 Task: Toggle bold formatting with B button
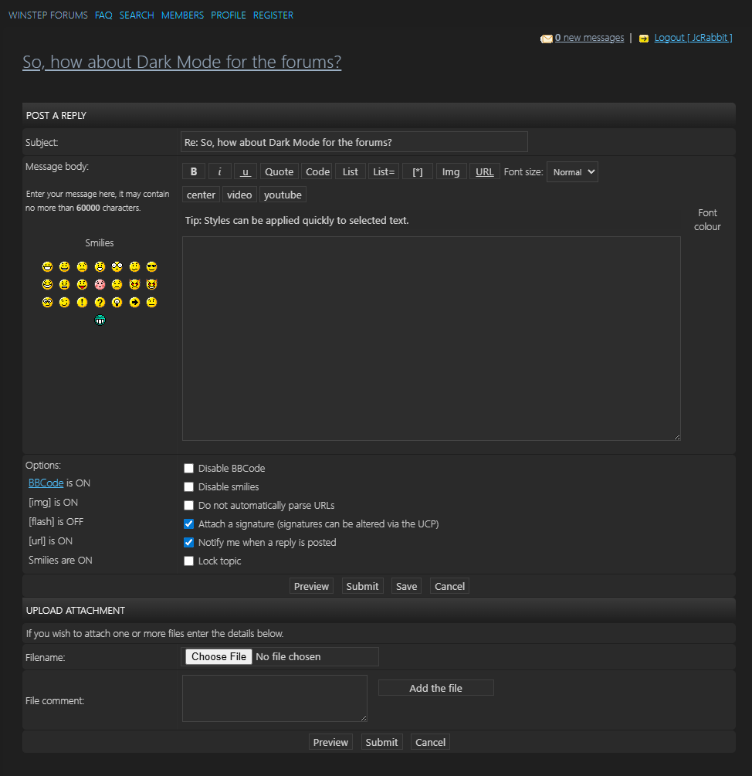[x=194, y=171]
